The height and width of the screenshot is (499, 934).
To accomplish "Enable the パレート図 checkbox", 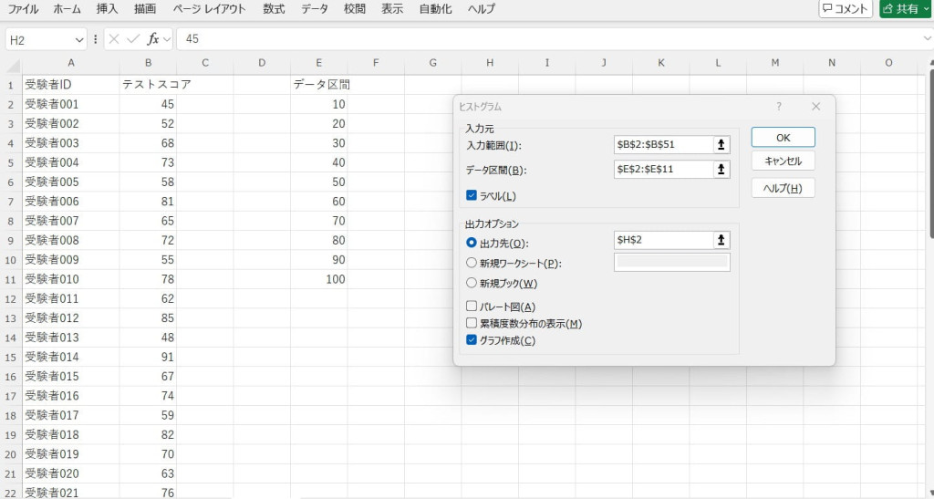I will (x=472, y=307).
